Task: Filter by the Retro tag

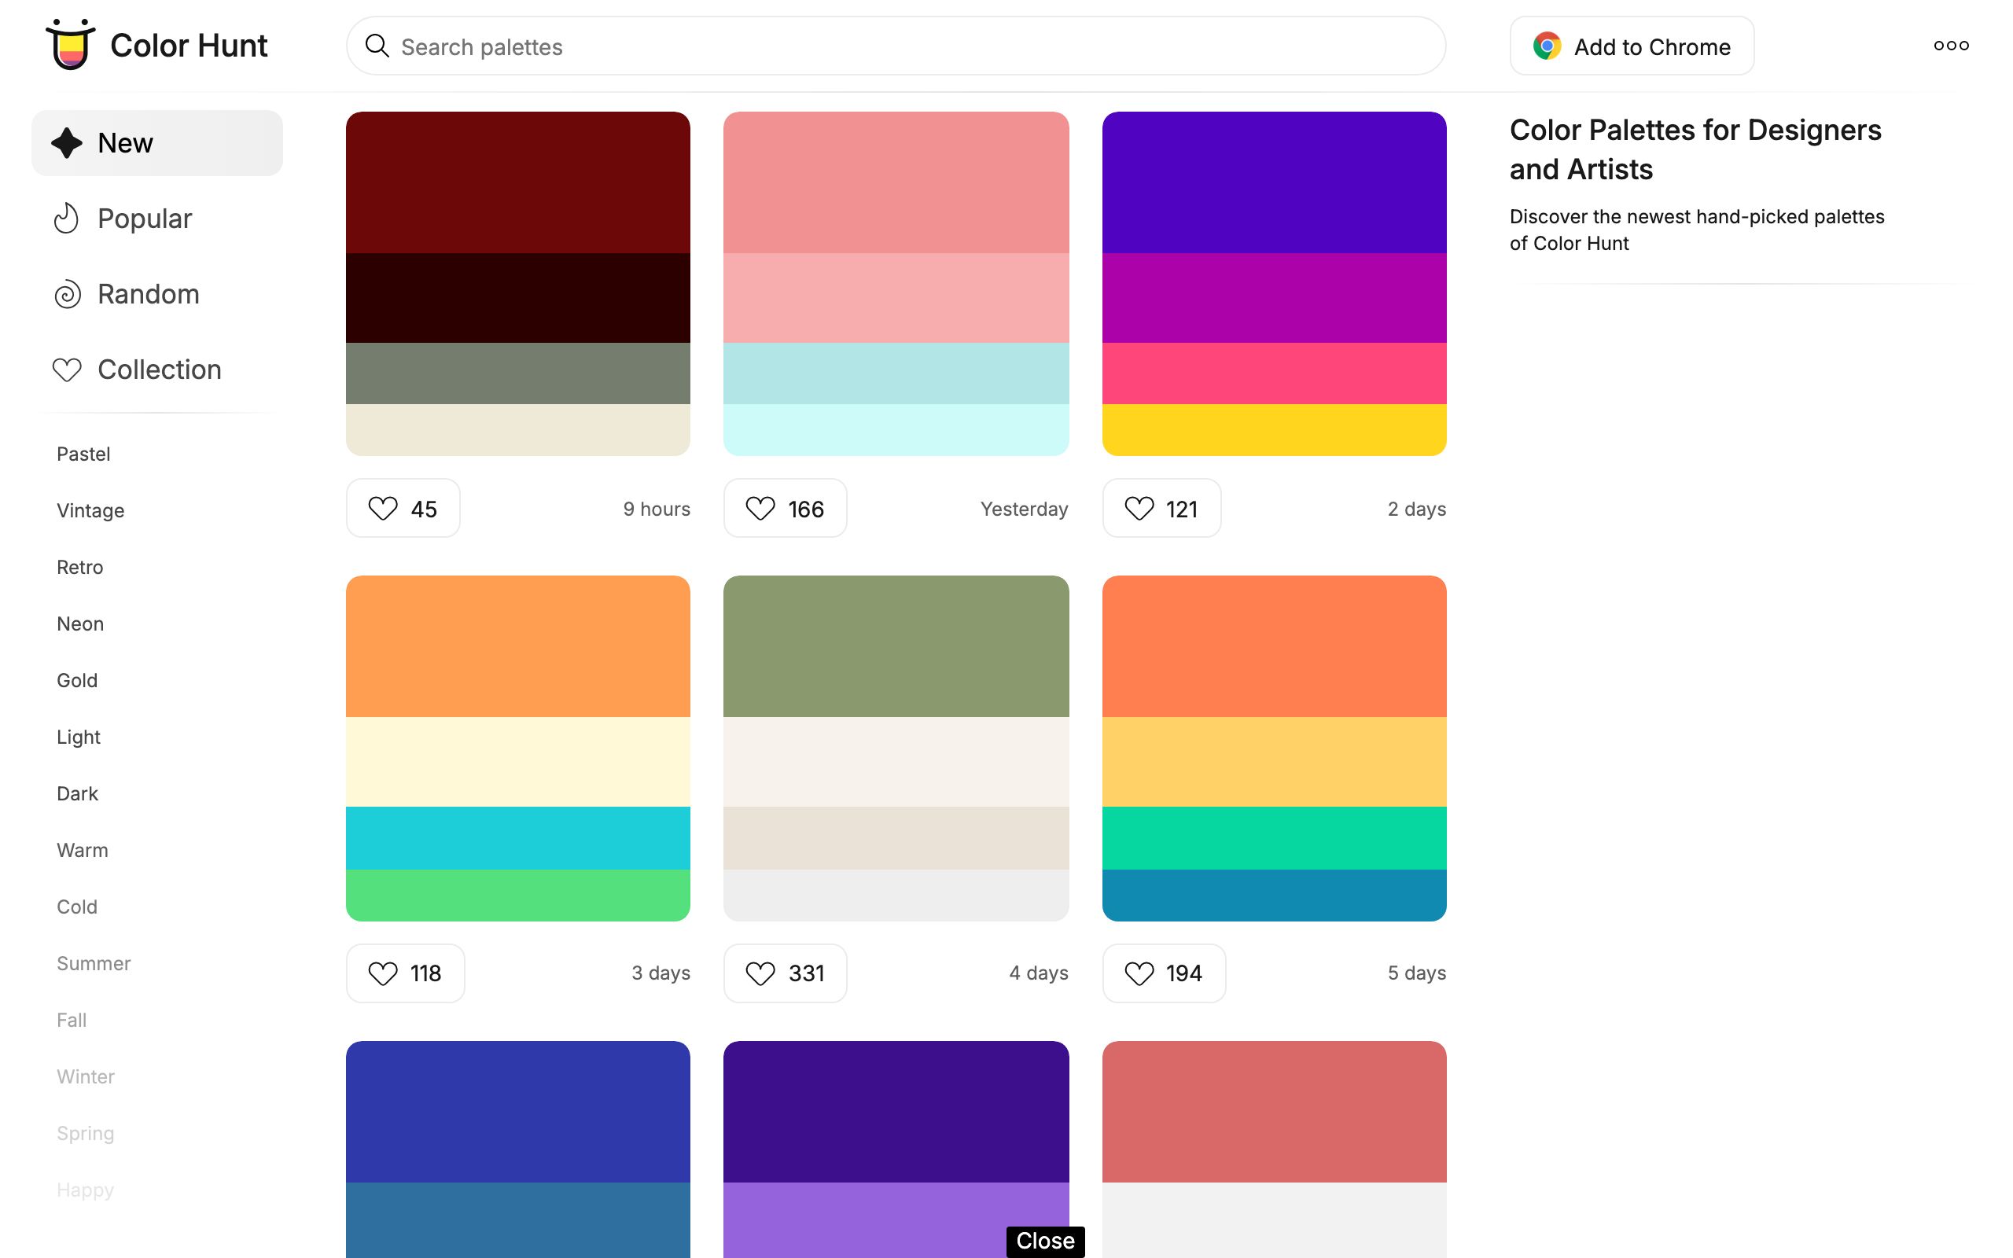Action: tap(80, 568)
